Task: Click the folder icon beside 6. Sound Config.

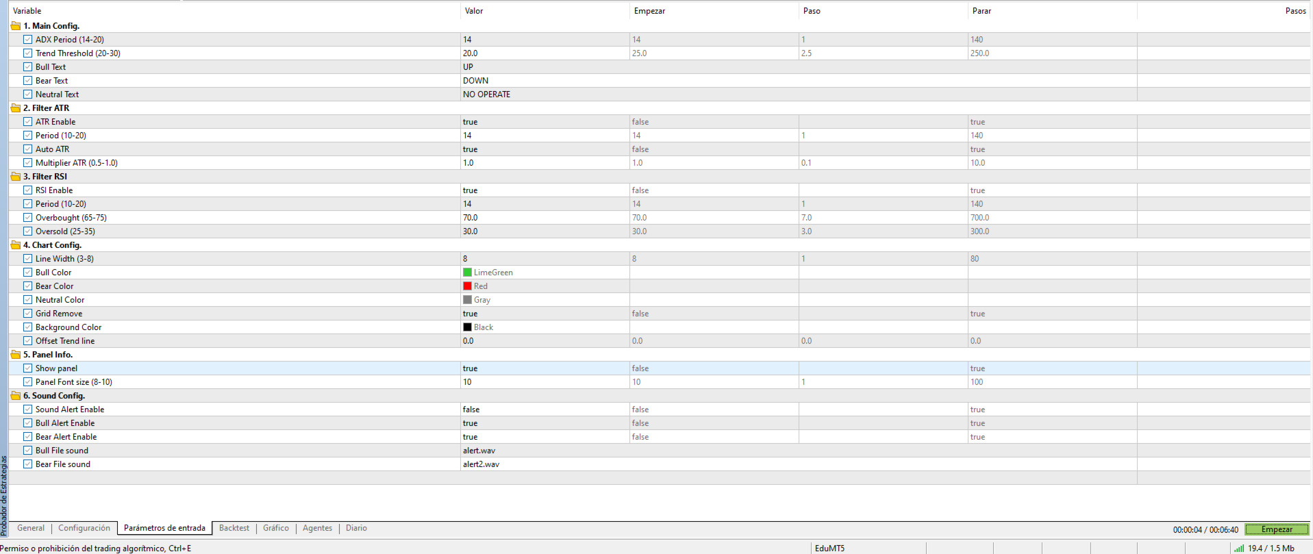Action: point(16,396)
